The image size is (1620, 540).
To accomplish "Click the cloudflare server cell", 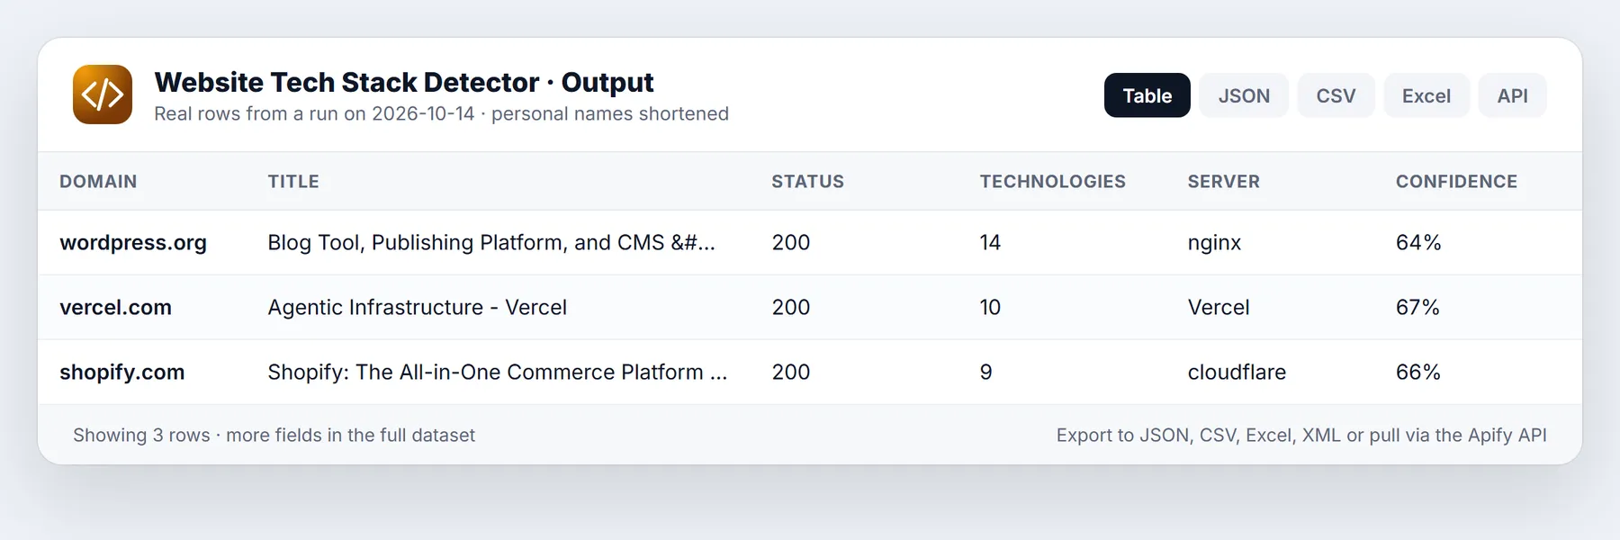I will coord(1237,372).
